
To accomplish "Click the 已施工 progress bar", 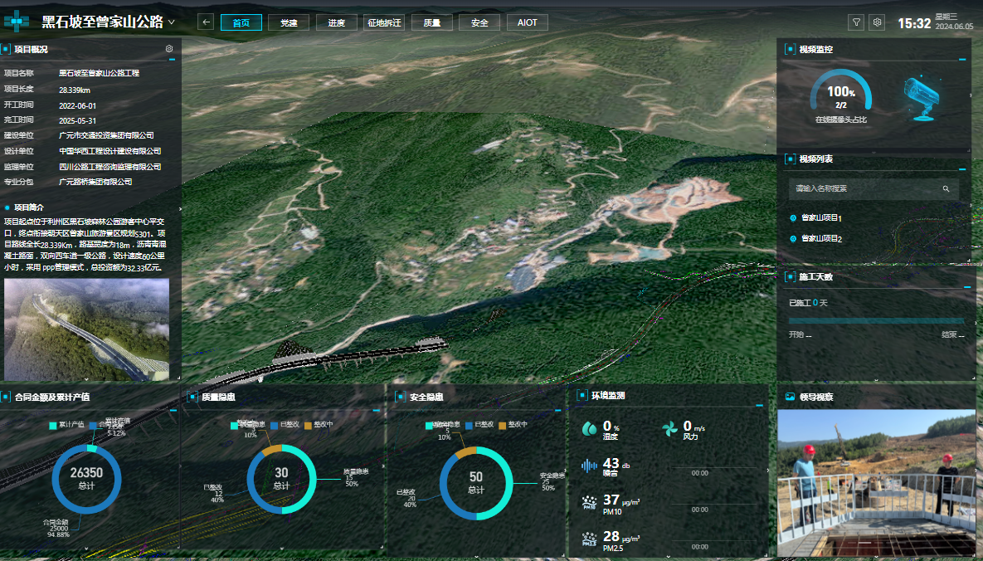I will coord(876,320).
